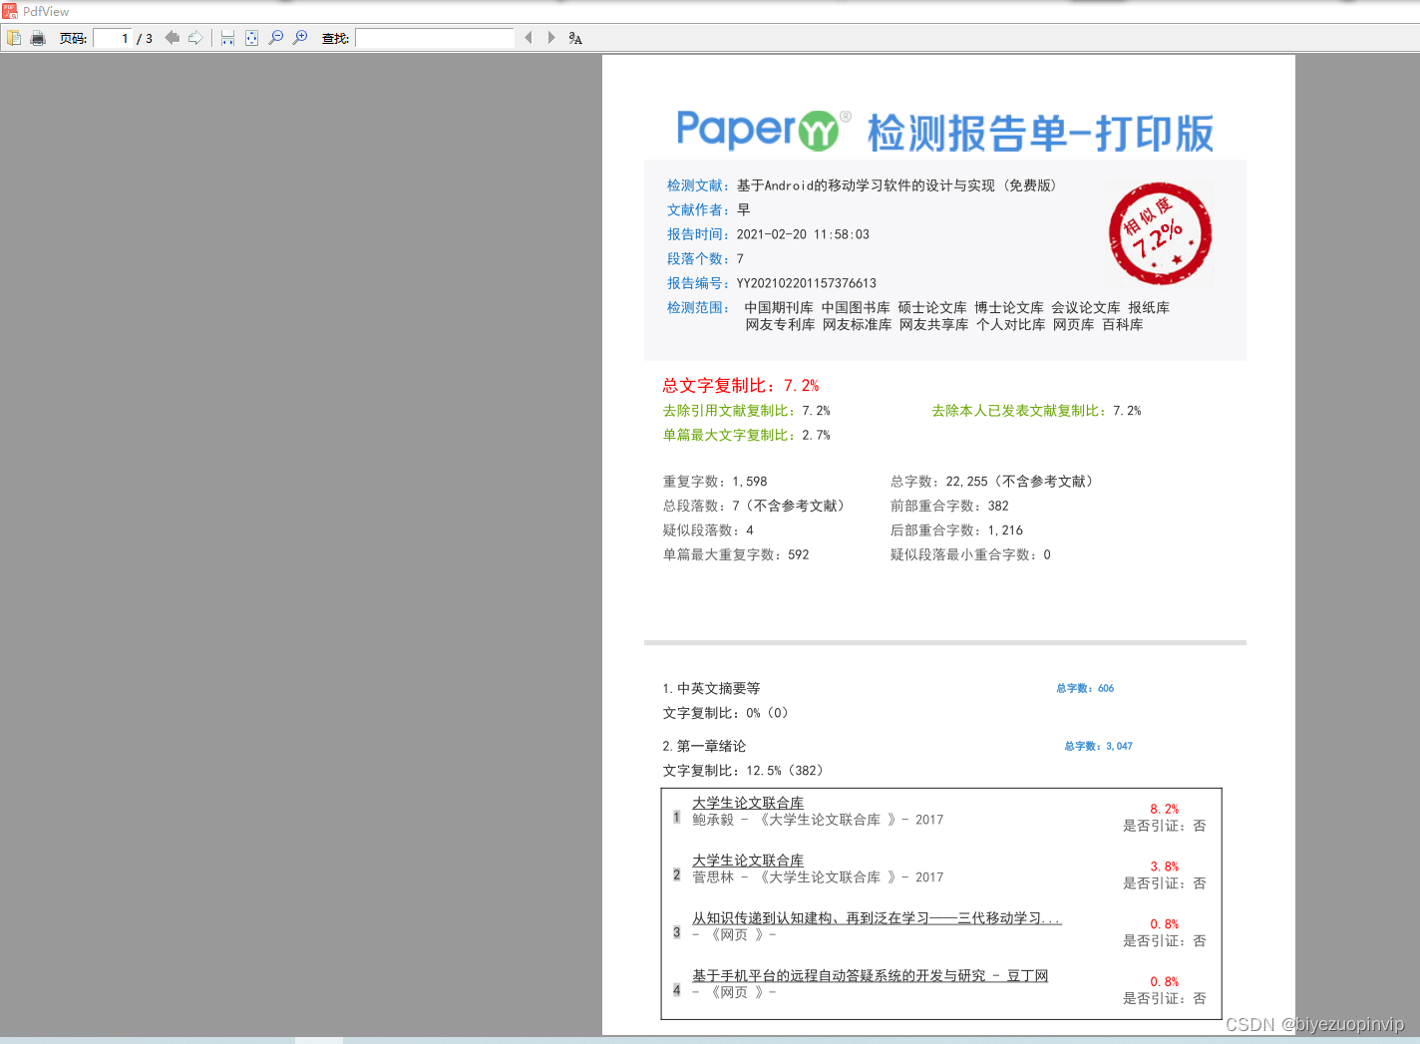Open the 大学生论文联合库 link by 菅思林

pyautogui.click(x=750, y=860)
